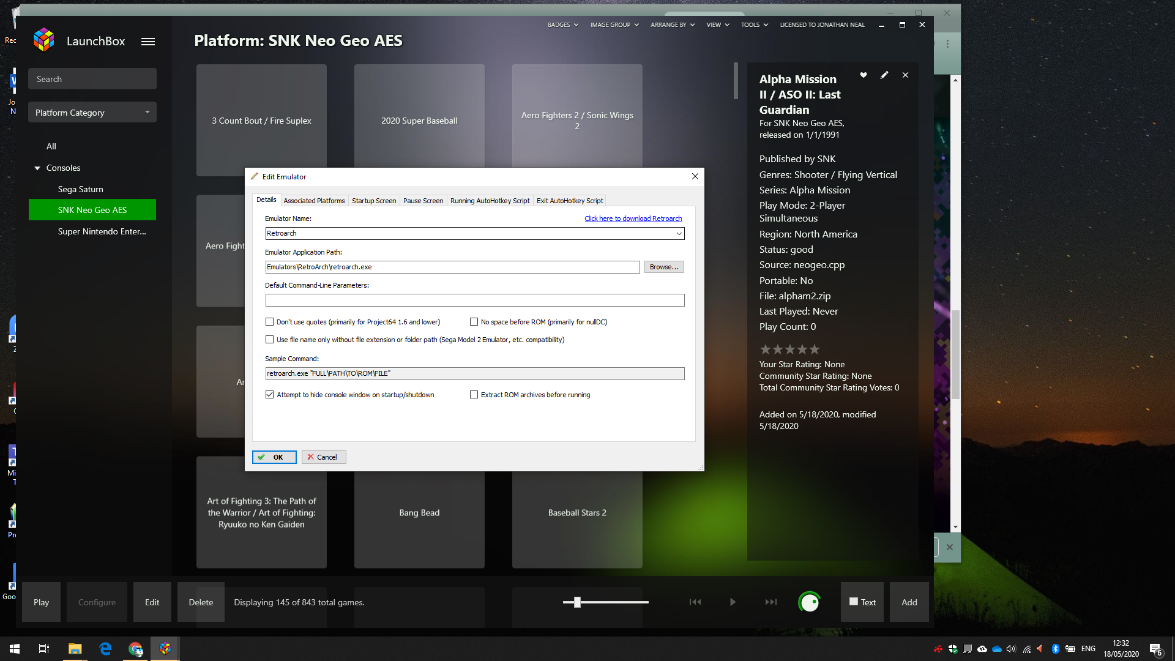Uncheck Attempt to hide console window
Viewport: 1175px width, 661px height.
tap(269, 394)
